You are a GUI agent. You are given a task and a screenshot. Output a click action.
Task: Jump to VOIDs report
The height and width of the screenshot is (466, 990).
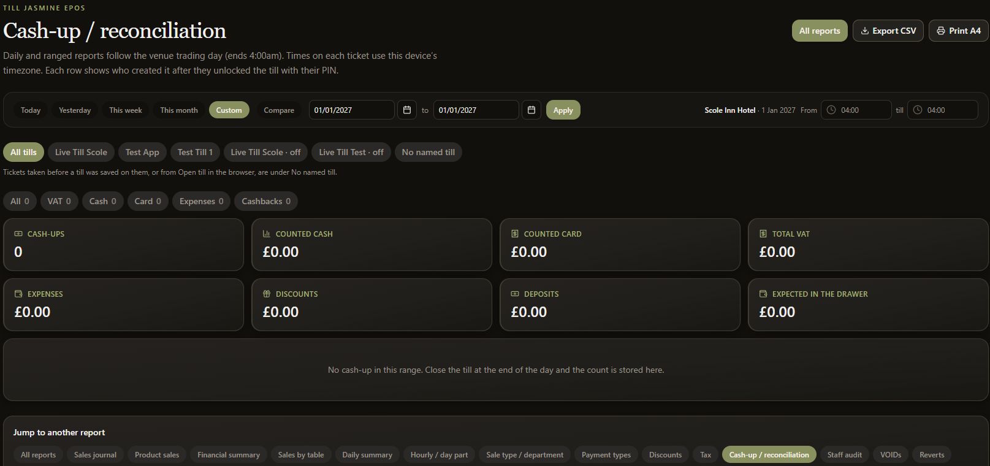coord(891,455)
